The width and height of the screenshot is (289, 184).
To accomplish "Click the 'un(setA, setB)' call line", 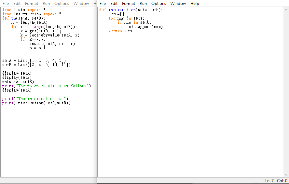I will (x=18, y=82).
